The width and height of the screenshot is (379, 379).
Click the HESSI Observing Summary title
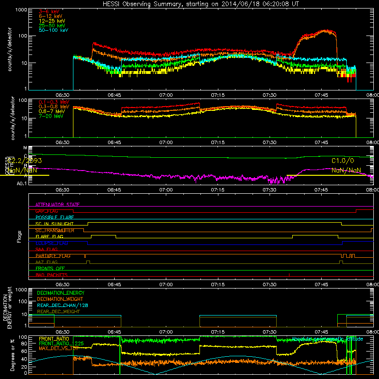click(x=200, y=4)
